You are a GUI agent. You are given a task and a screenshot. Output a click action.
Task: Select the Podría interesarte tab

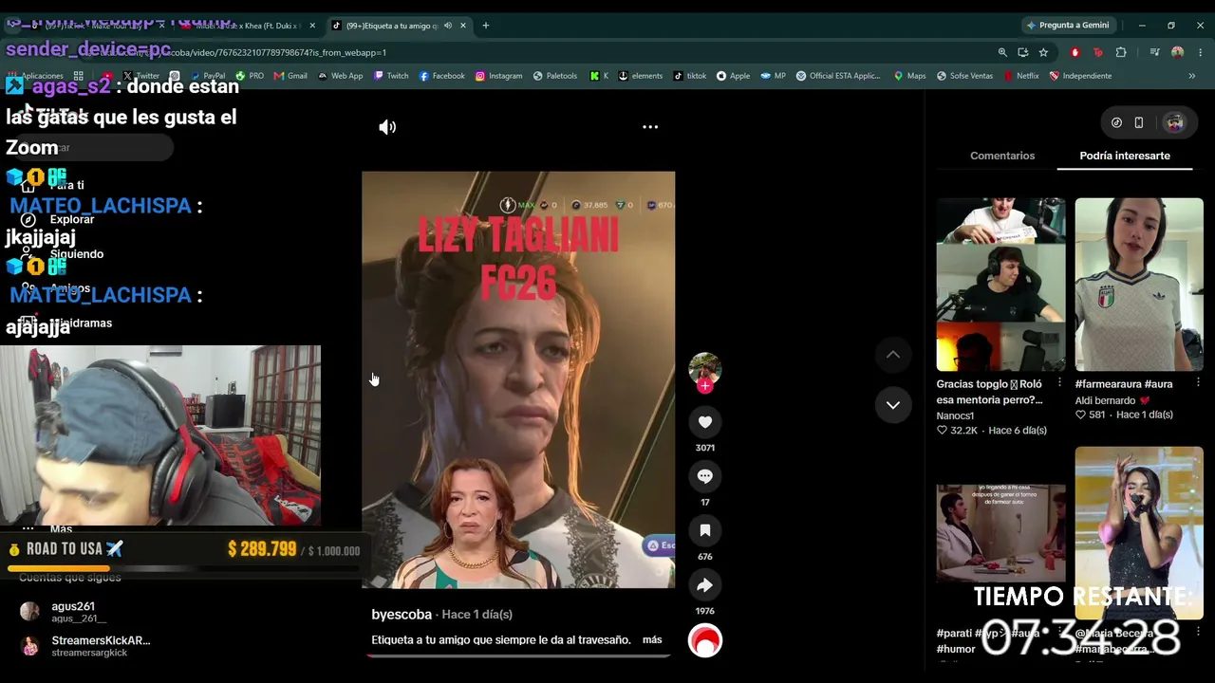1125,156
